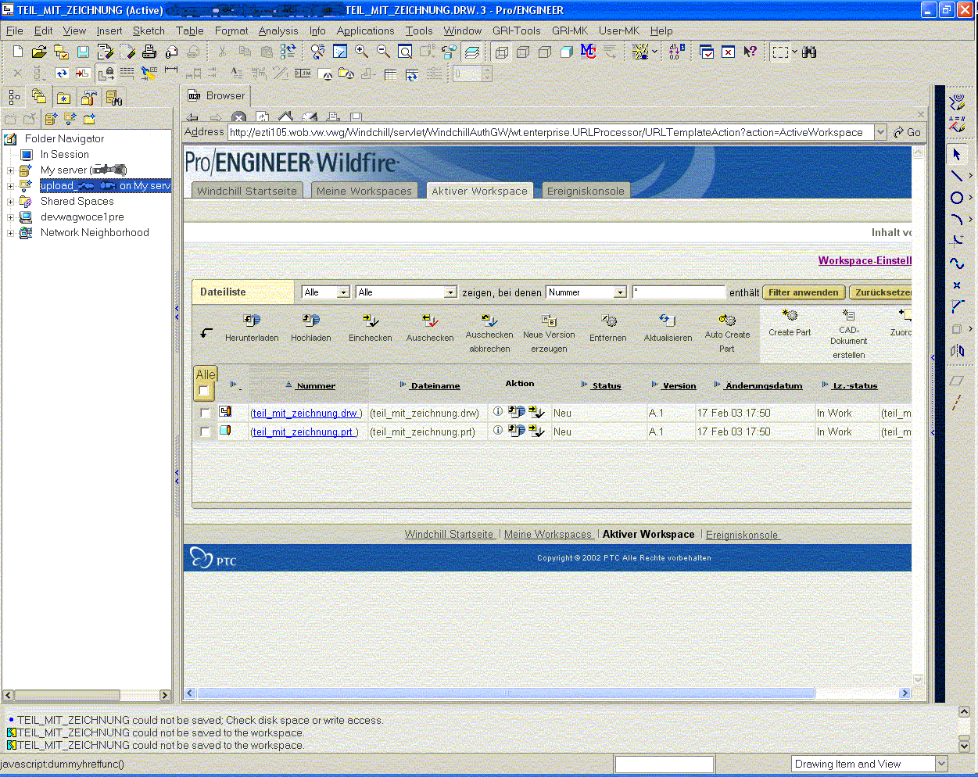Screen dimensions: 978x777
Task: Click the shaded display cube icon
Action: [x=567, y=52]
